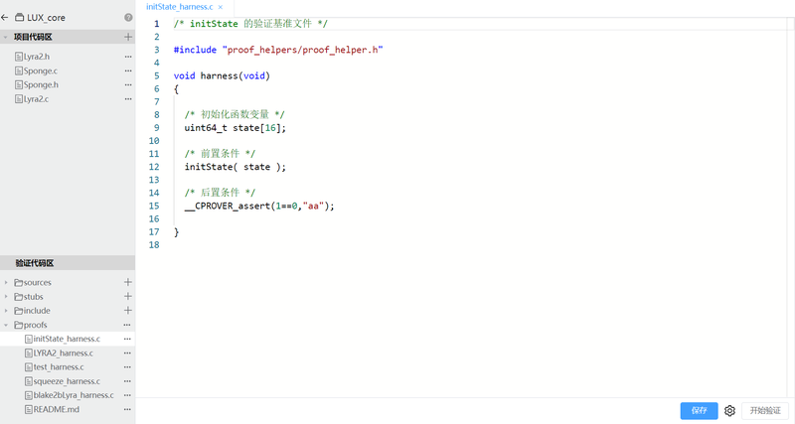The width and height of the screenshot is (795, 424).
Task: Add file via plus next to 项目代码区
Action: (x=128, y=37)
